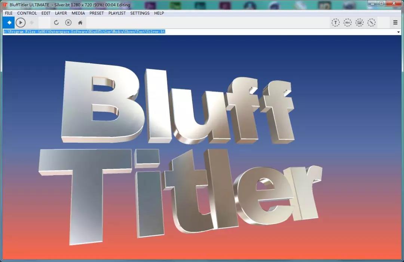
Task: Play the Silver.bt show
Action: (x=21, y=23)
